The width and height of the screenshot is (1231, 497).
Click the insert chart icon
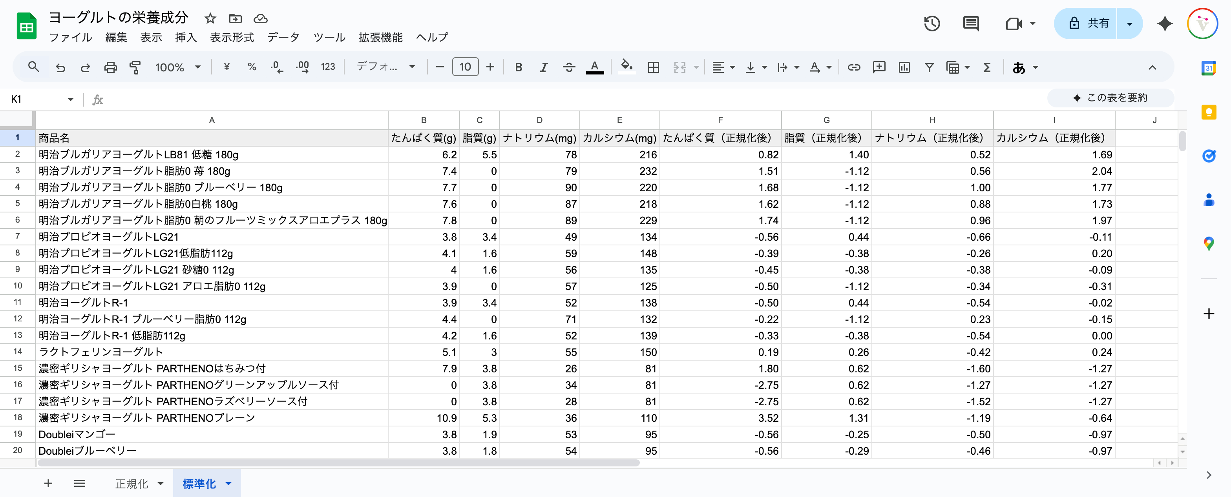click(904, 67)
